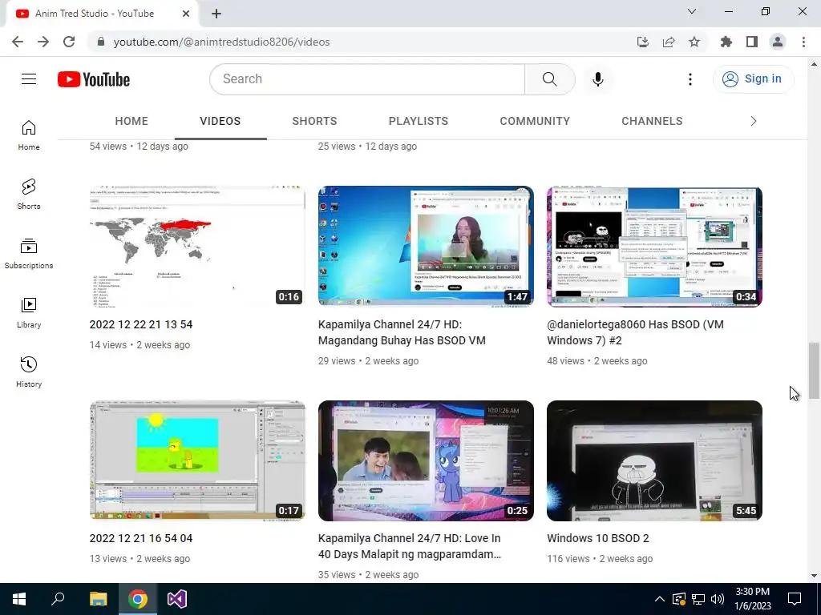
Task: Go back in browser
Action: pos(18,42)
